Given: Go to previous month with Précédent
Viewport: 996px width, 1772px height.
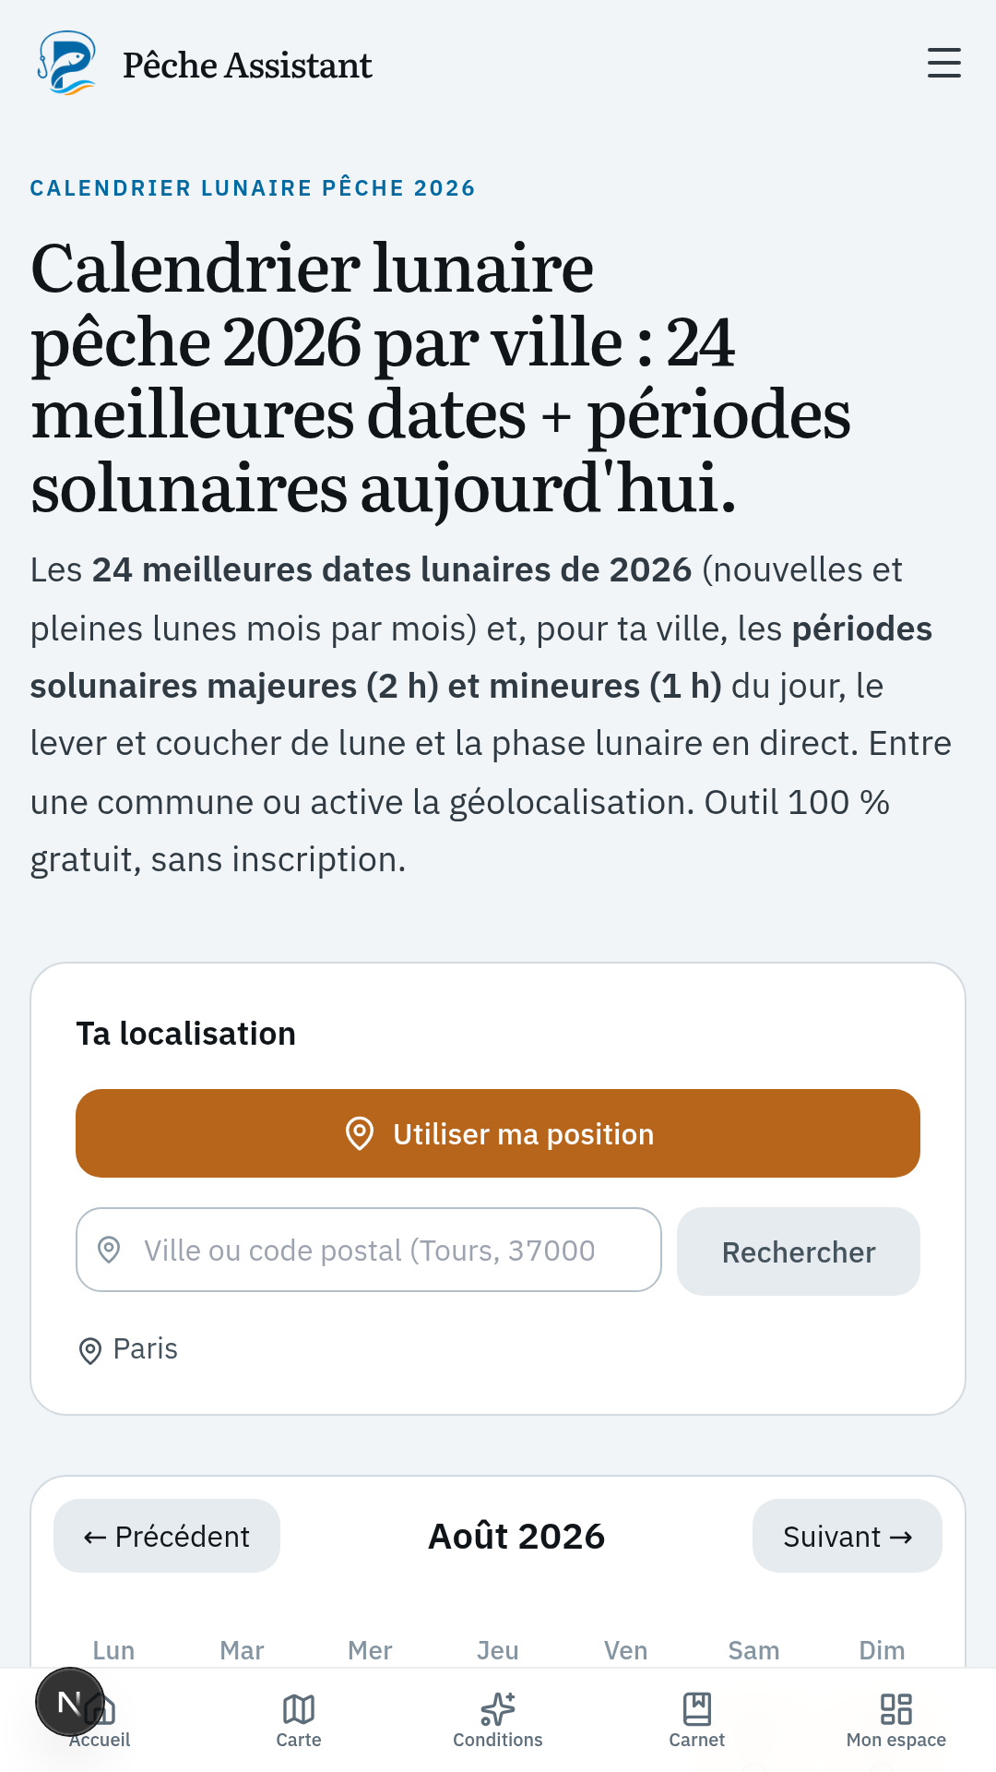Looking at the screenshot, I should [x=167, y=1536].
